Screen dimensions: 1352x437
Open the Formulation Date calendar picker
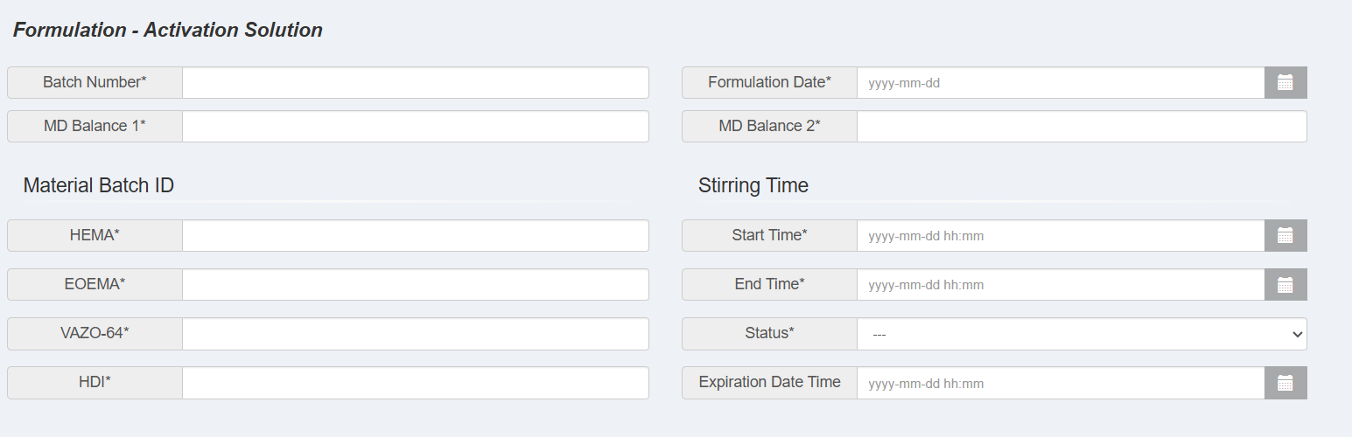click(1285, 83)
